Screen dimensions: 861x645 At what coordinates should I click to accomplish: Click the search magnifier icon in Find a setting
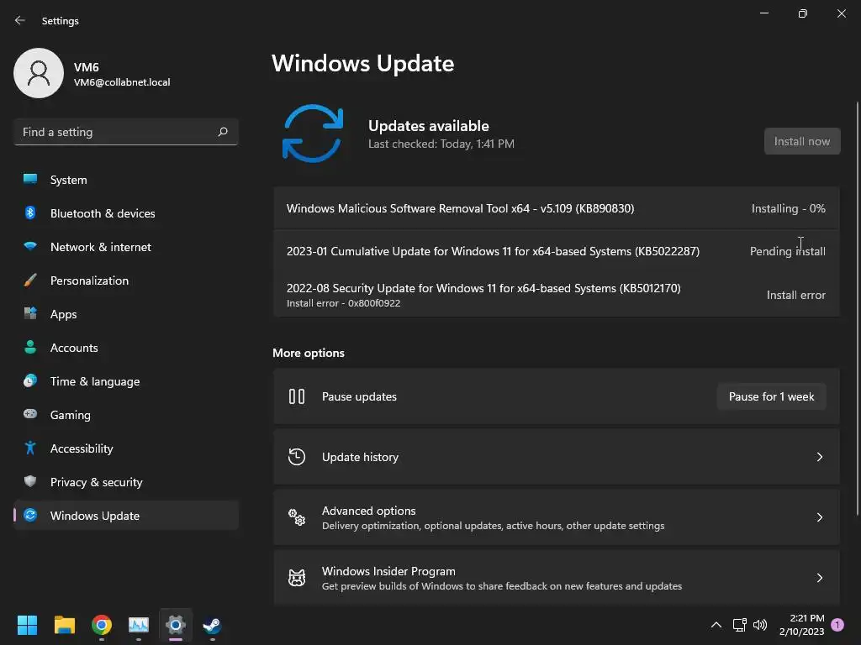tap(223, 132)
